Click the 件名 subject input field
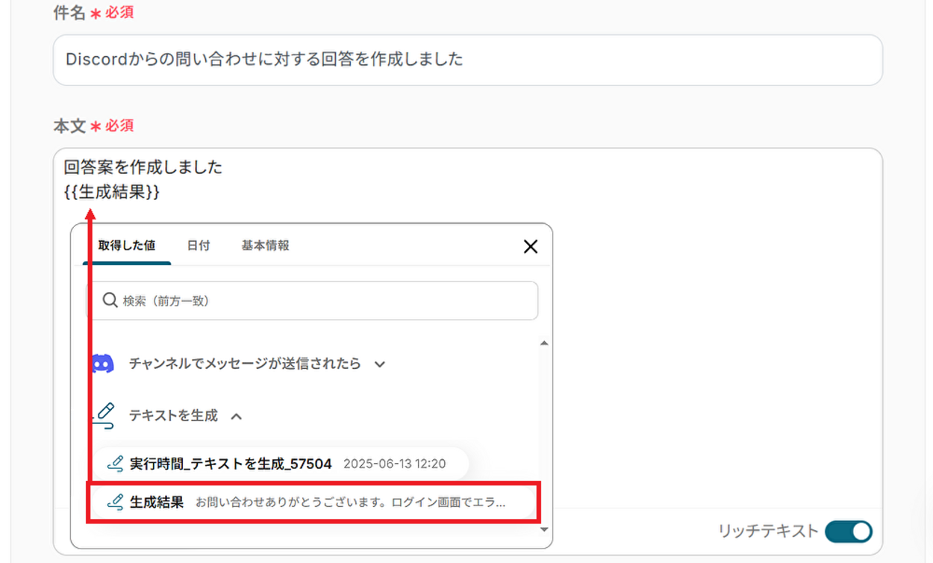This screenshot has height=563, width=933. point(467,60)
